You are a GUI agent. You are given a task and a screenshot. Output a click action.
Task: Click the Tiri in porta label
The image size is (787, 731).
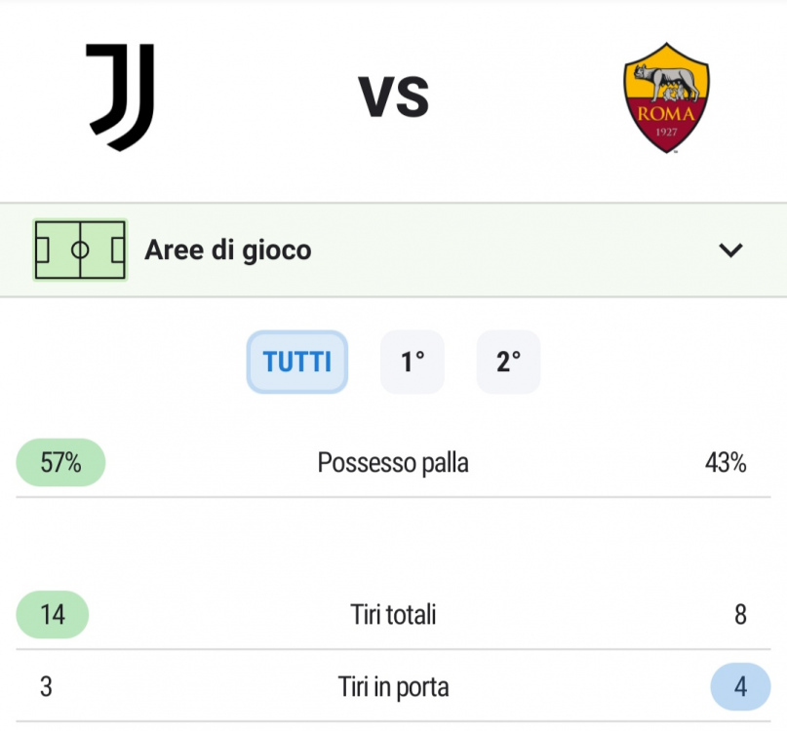click(393, 687)
